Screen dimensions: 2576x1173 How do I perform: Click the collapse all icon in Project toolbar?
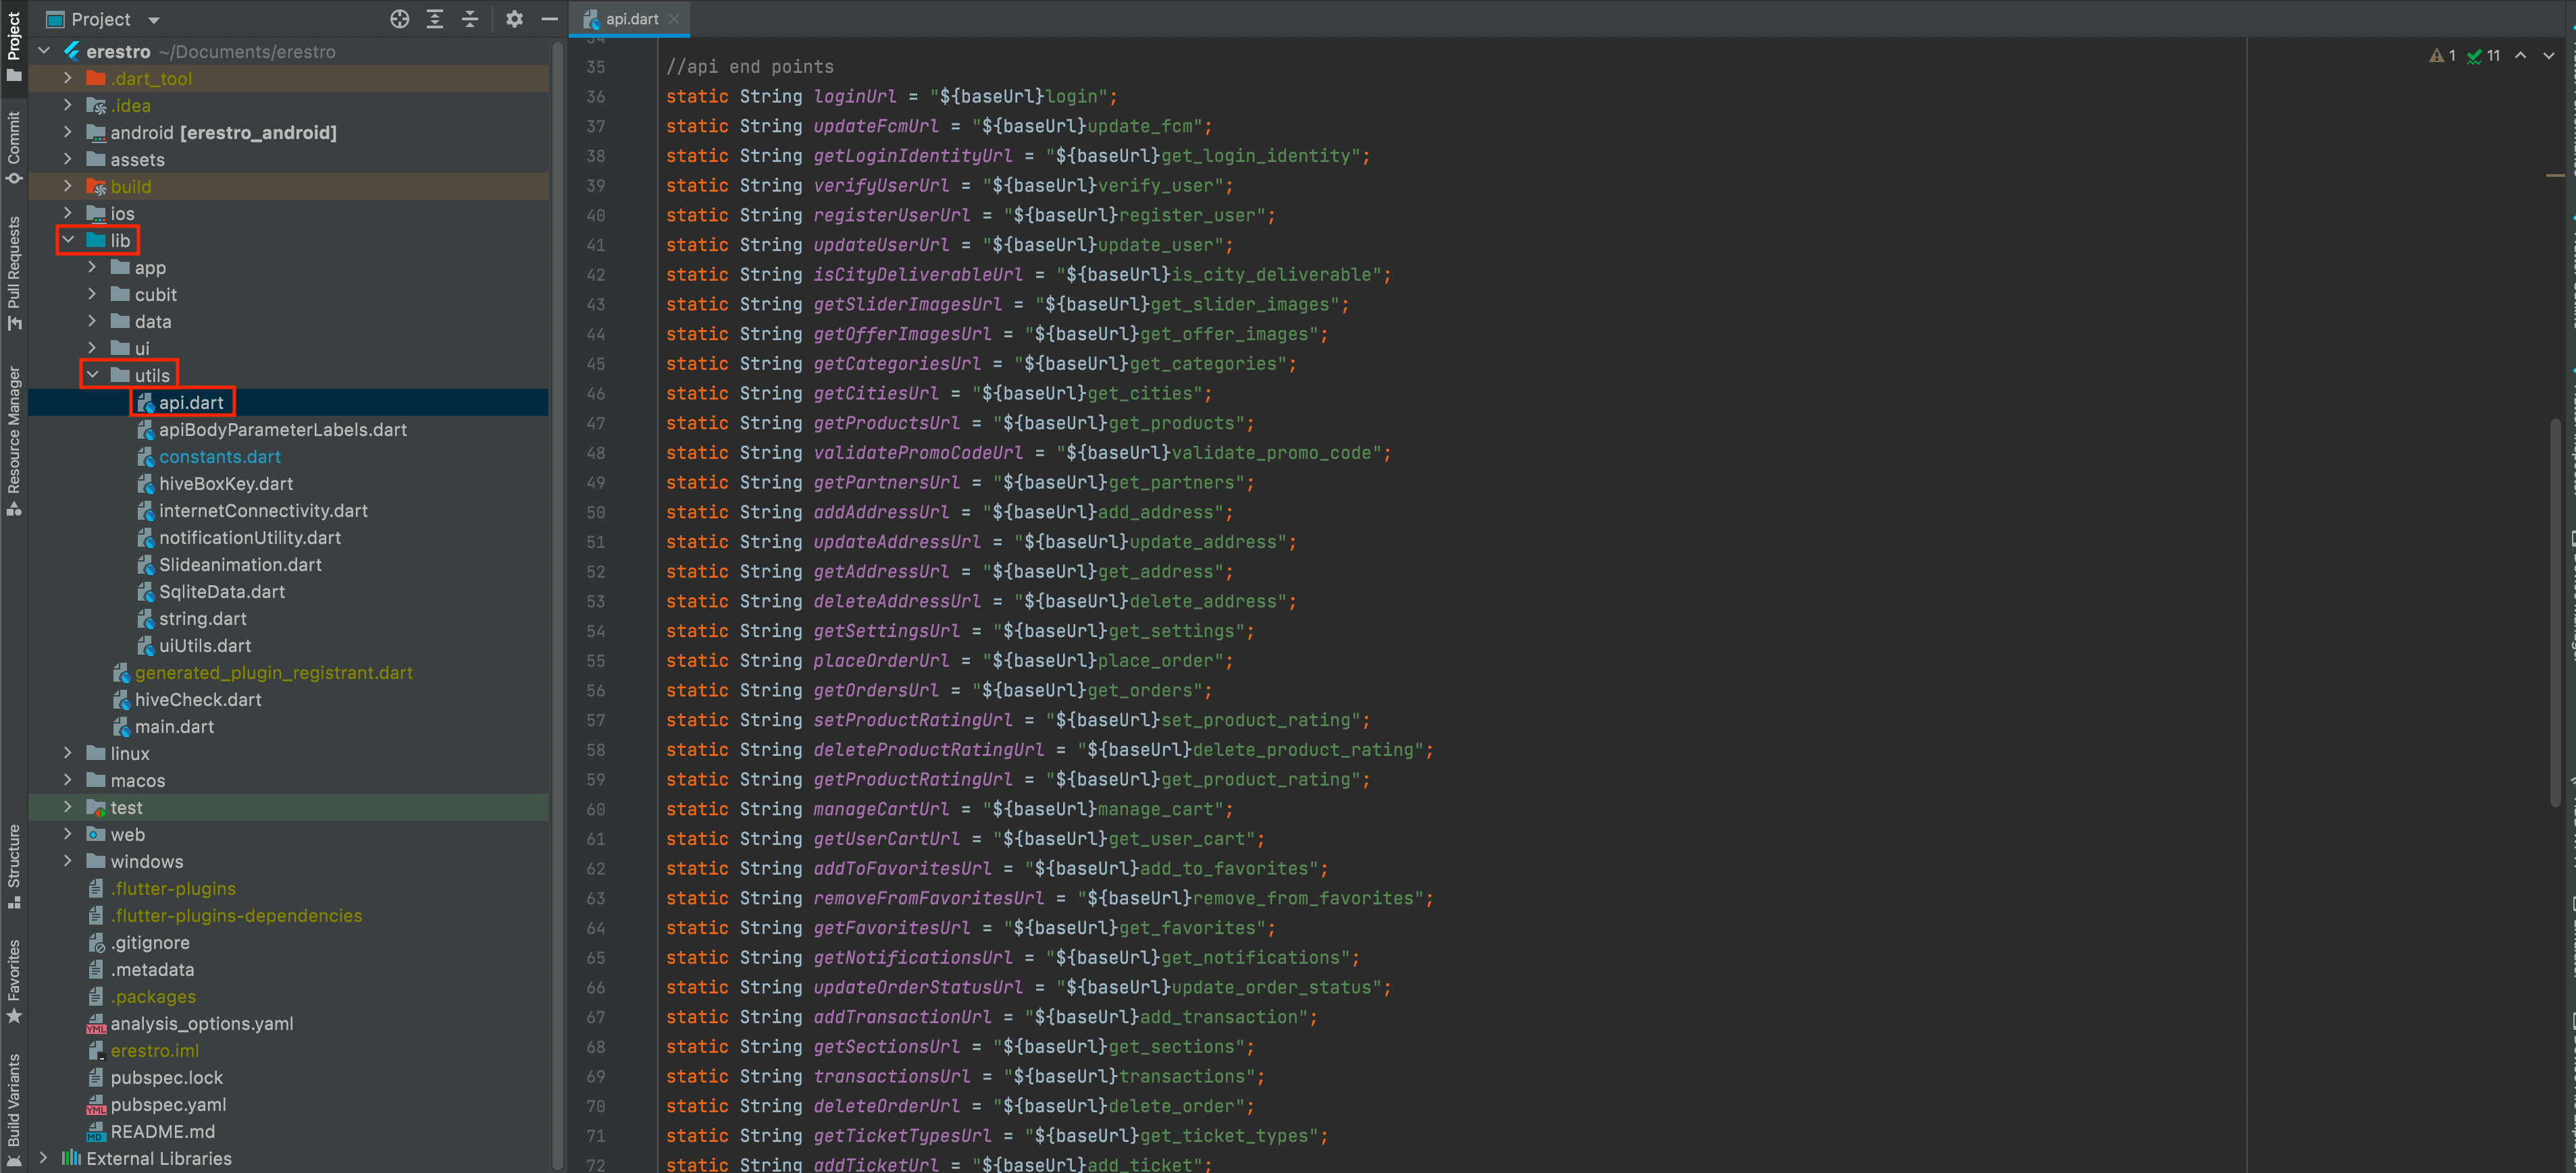pyautogui.click(x=470, y=19)
